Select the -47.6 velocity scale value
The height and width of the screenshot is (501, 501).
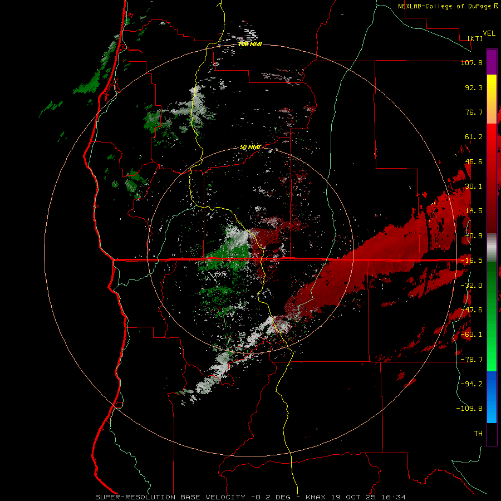(471, 310)
